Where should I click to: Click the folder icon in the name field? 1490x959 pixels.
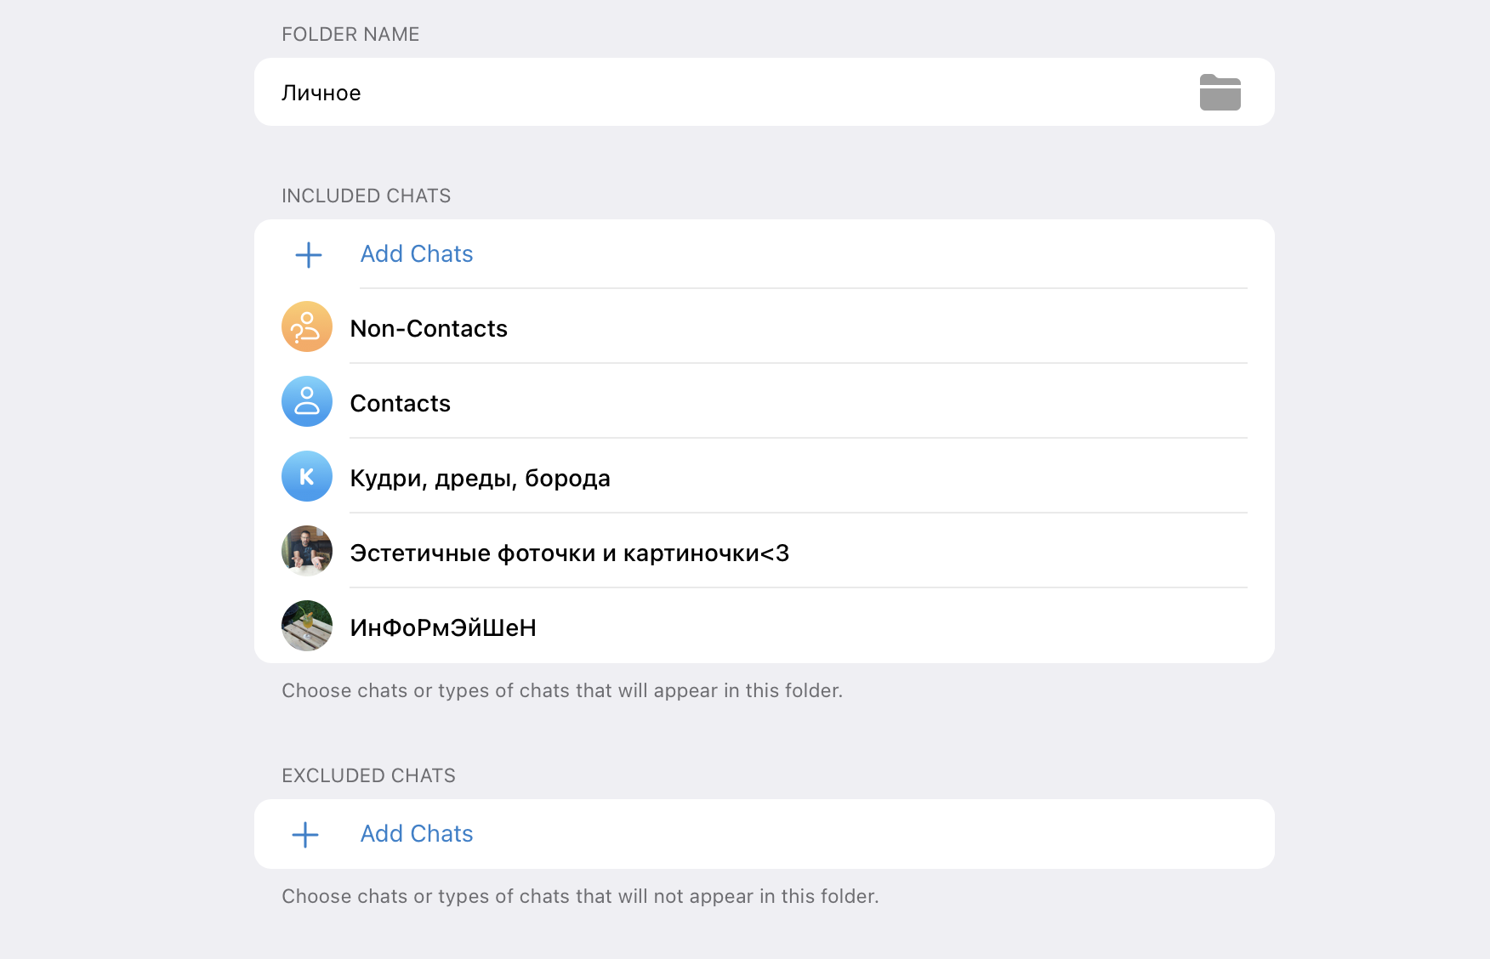tap(1220, 93)
